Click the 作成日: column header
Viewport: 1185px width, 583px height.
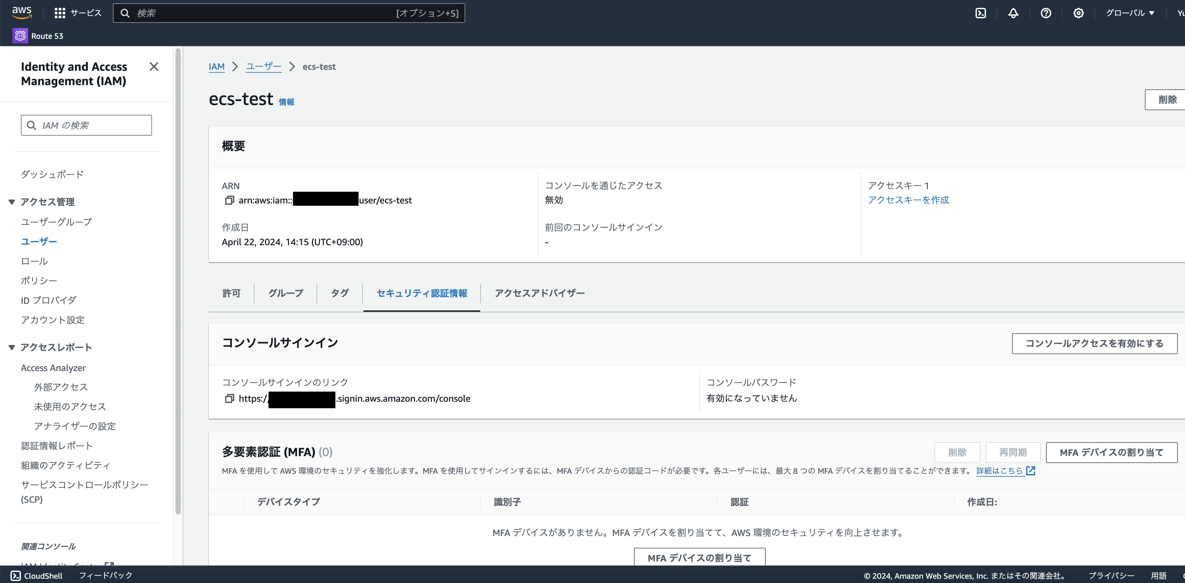(x=982, y=502)
